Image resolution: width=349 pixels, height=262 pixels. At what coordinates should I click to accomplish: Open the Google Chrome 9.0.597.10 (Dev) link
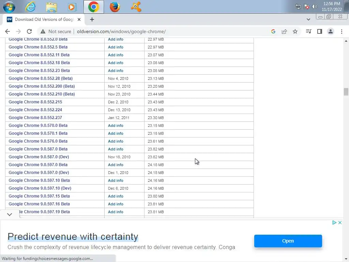pyautogui.click(x=40, y=188)
